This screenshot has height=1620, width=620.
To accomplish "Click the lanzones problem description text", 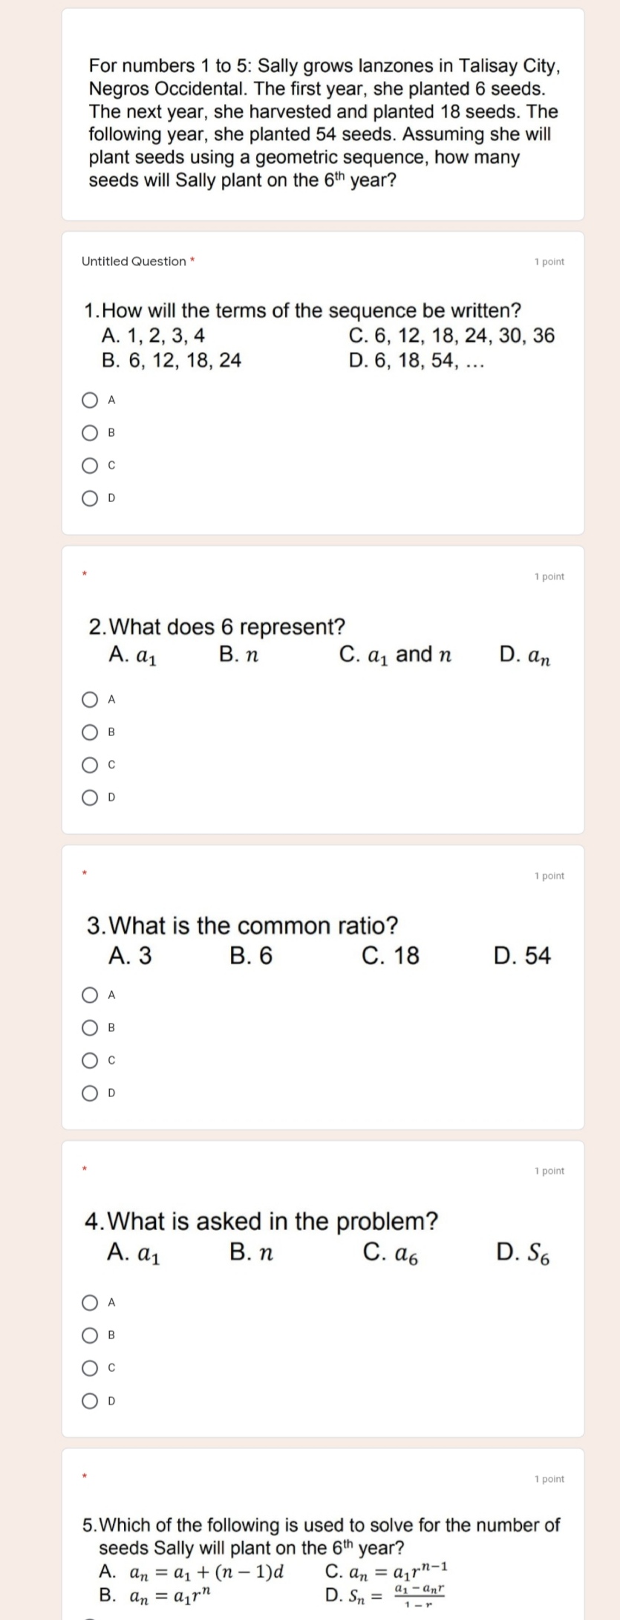I will (x=323, y=123).
